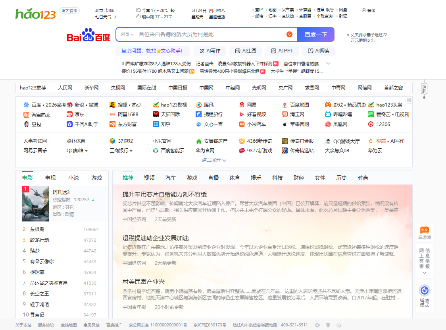The width and height of the screenshot is (446, 330).
Task: Expand the QQ邮箱 dropdown arrow
Action: 86,151
